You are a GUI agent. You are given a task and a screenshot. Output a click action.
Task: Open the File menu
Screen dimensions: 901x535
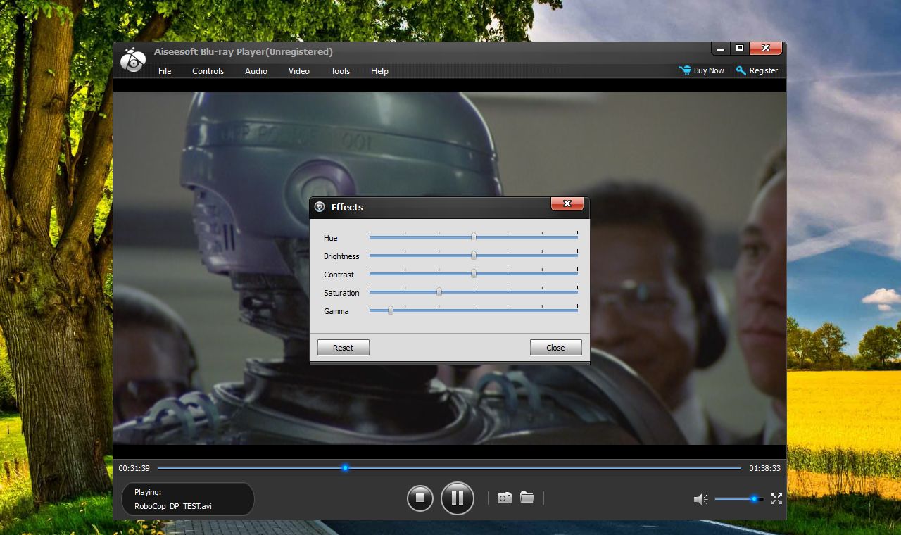[165, 71]
